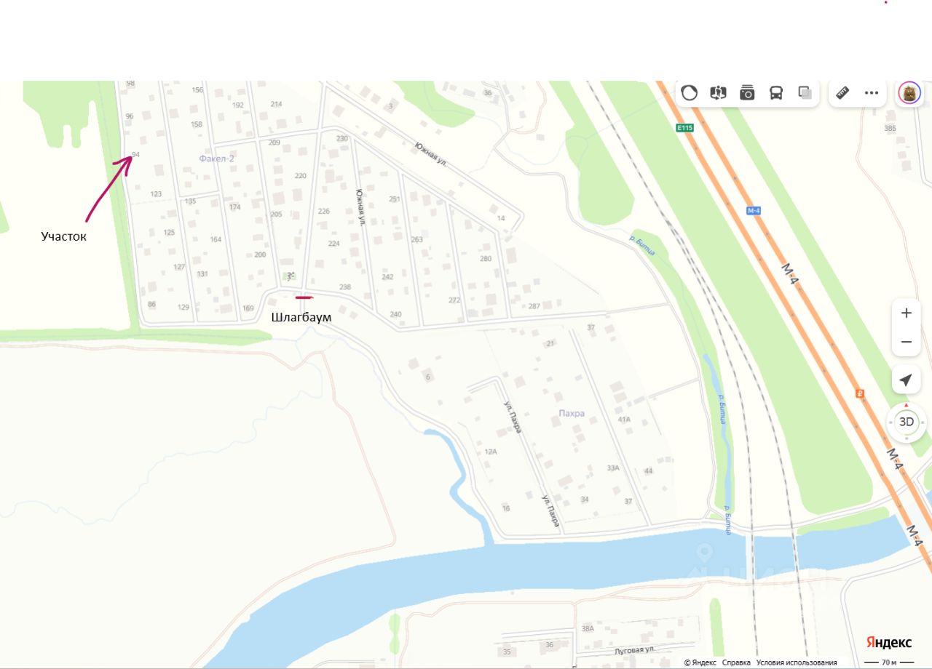Open map layers selector
Viewport: 932px width, 669px height.
pyautogui.click(x=805, y=93)
